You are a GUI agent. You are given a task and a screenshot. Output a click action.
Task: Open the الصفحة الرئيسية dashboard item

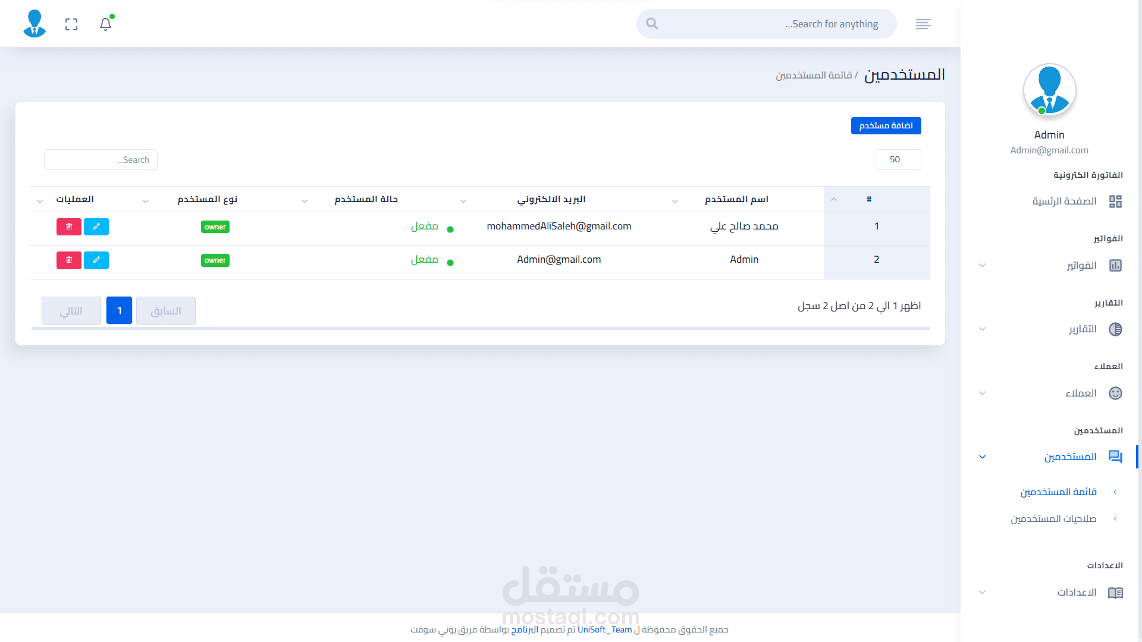pos(1065,202)
